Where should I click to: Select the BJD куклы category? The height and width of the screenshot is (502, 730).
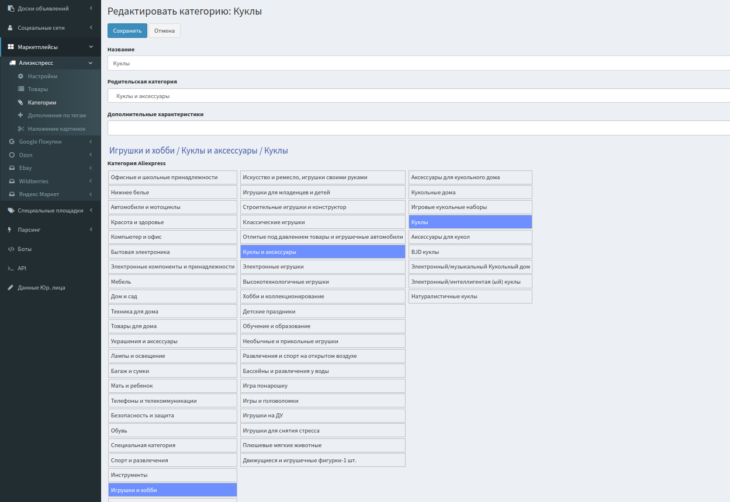470,252
